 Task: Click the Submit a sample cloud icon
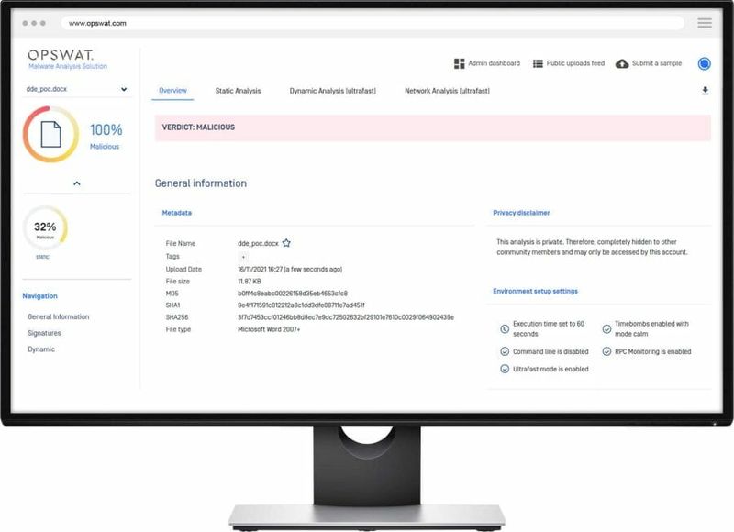point(622,63)
